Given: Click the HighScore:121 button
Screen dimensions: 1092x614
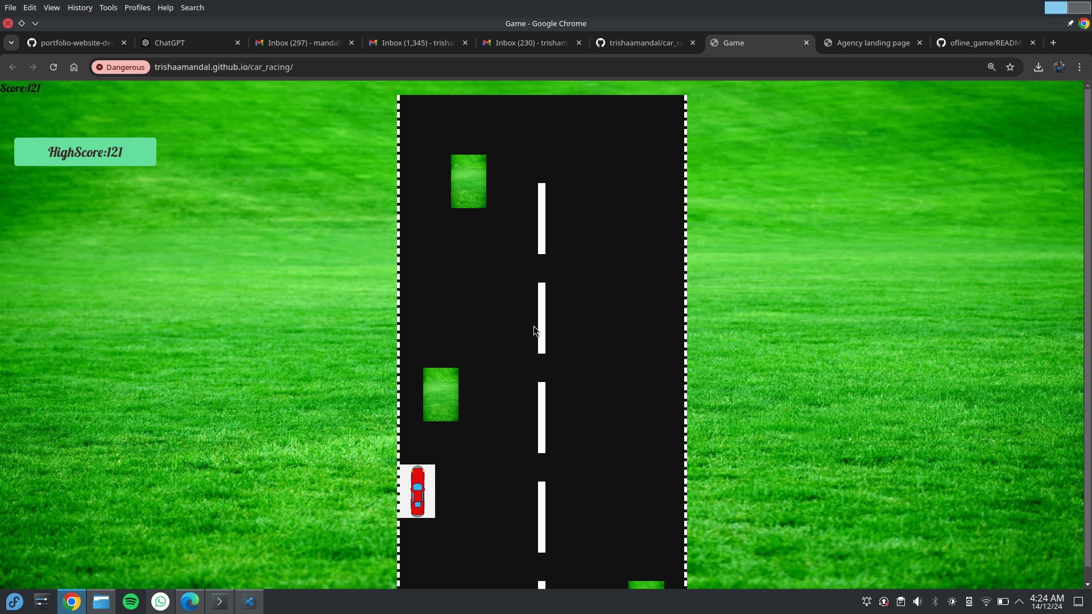Looking at the screenshot, I should (x=85, y=152).
